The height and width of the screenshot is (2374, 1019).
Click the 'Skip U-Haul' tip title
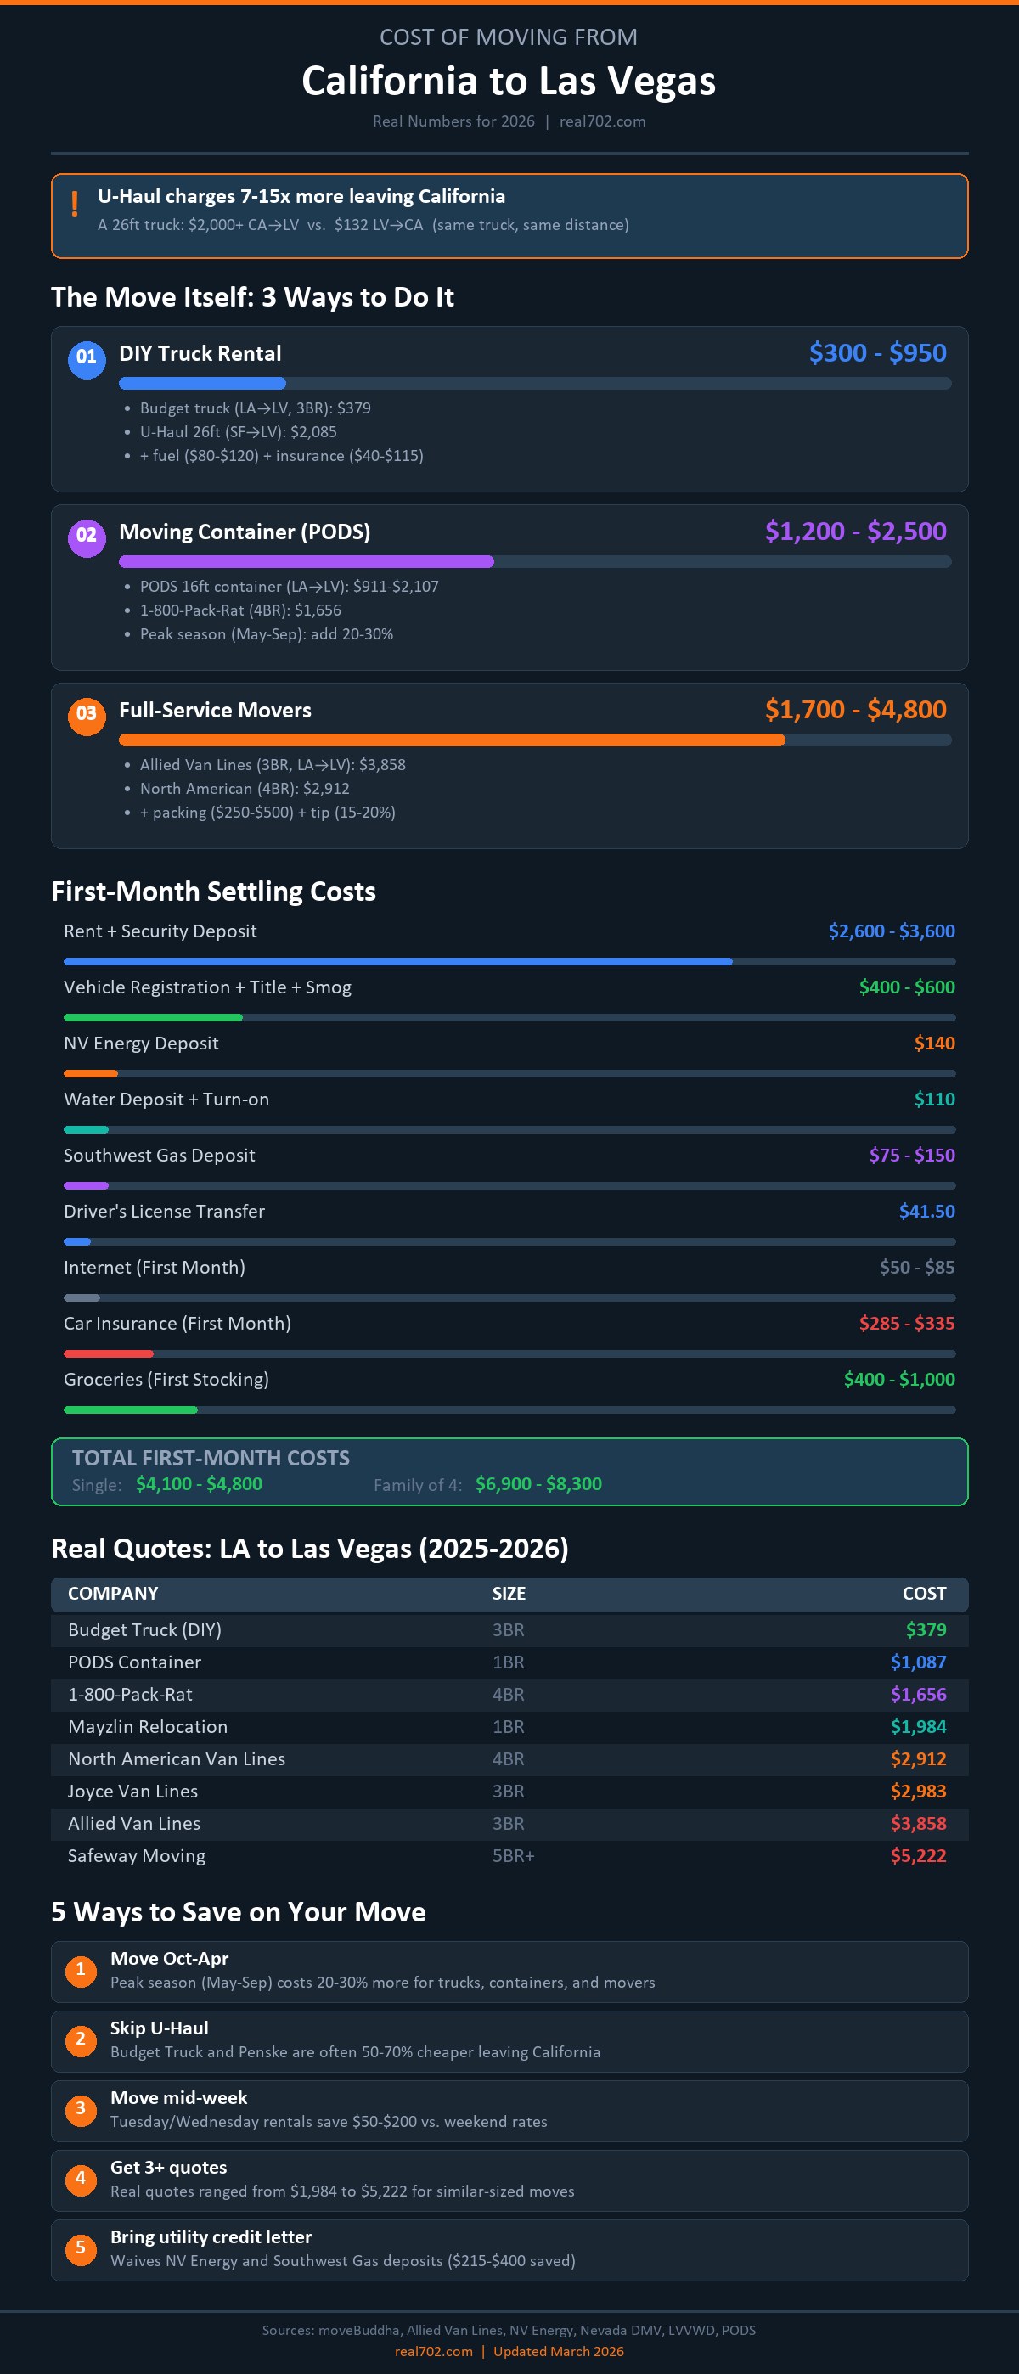tap(160, 2028)
